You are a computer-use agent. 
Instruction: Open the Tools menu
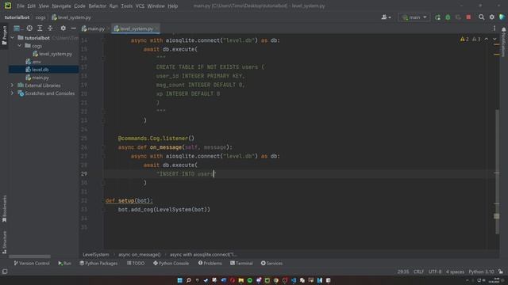127,6
